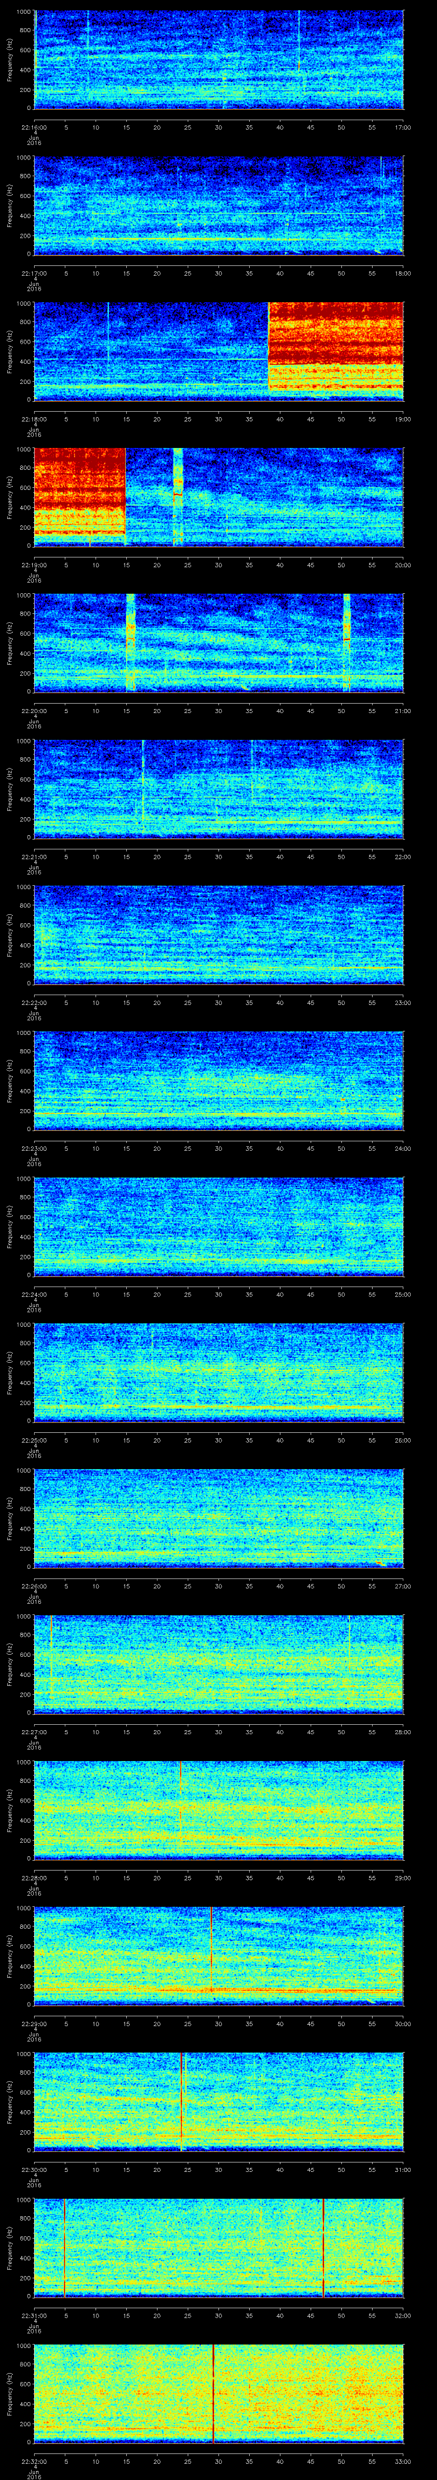Click the '22:16:00' start time label
This screenshot has height=2480, width=437.
(34, 126)
